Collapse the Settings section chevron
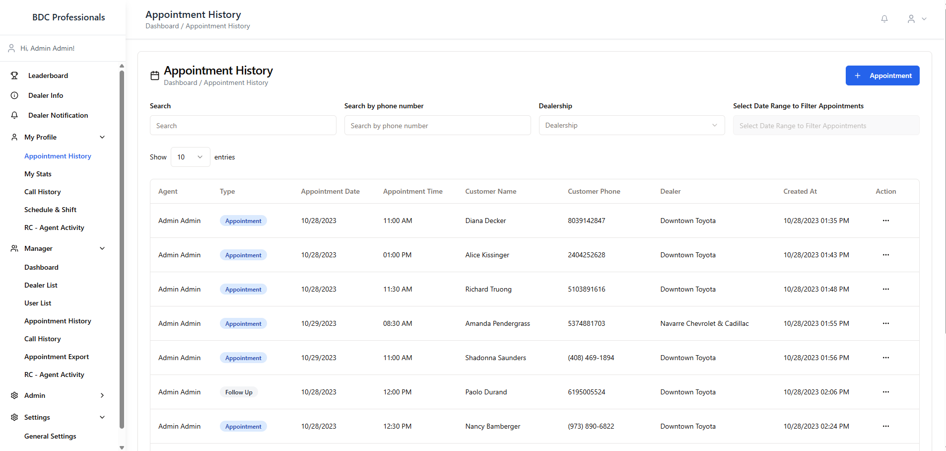Viewport: 946px width, 451px height. (x=102, y=417)
